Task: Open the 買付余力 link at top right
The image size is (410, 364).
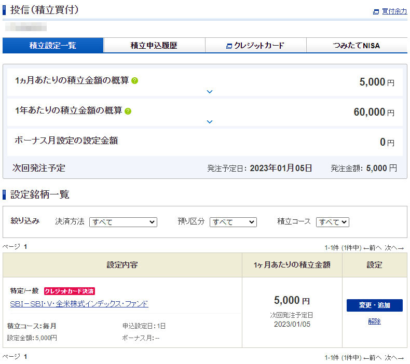Action: [394, 11]
